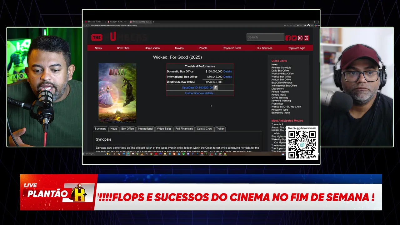Open the Box Office menu in red bar
This screenshot has height=225, width=400.
click(123, 48)
